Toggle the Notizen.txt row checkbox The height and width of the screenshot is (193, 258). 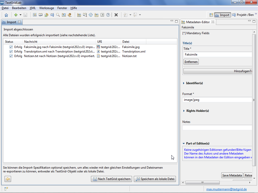click(11, 56)
